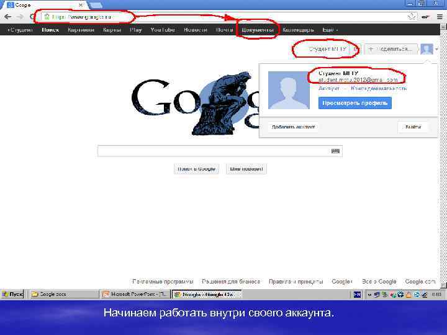447x335 pixels.
Task: Click the Выйти sign-out button
Action: point(413,127)
